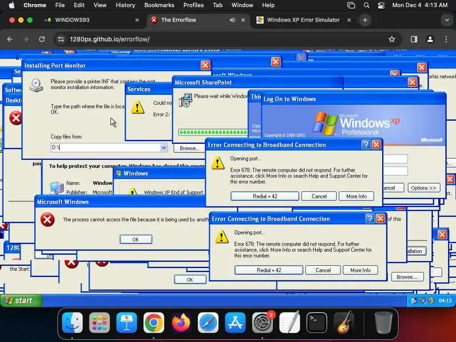Viewport: 456px width, 342px height.
Task: Click the Chrome Dock icon
Action: point(154,322)
